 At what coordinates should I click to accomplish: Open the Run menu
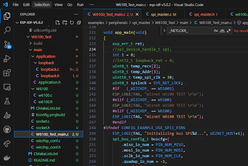coord(80,5)
